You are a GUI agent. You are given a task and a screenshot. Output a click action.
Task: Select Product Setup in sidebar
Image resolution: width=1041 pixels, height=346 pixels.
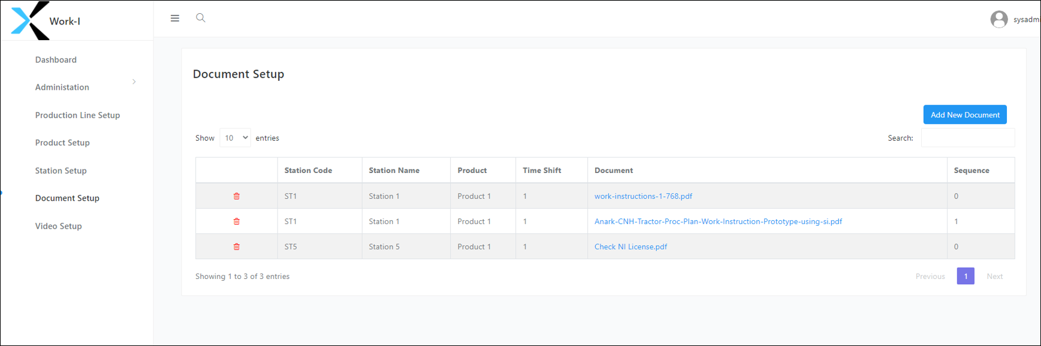(x=62, y=142)
